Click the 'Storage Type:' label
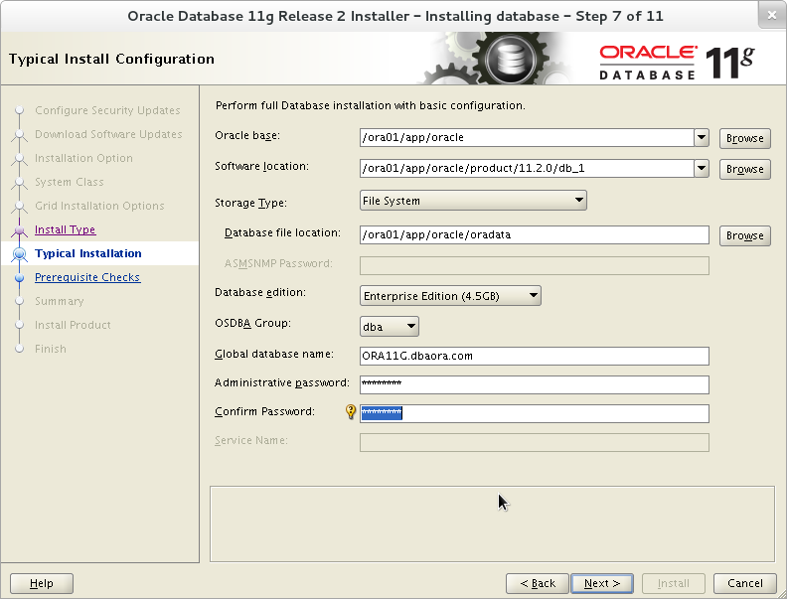This screenshot has width=787, height=599. pos(250,204)
